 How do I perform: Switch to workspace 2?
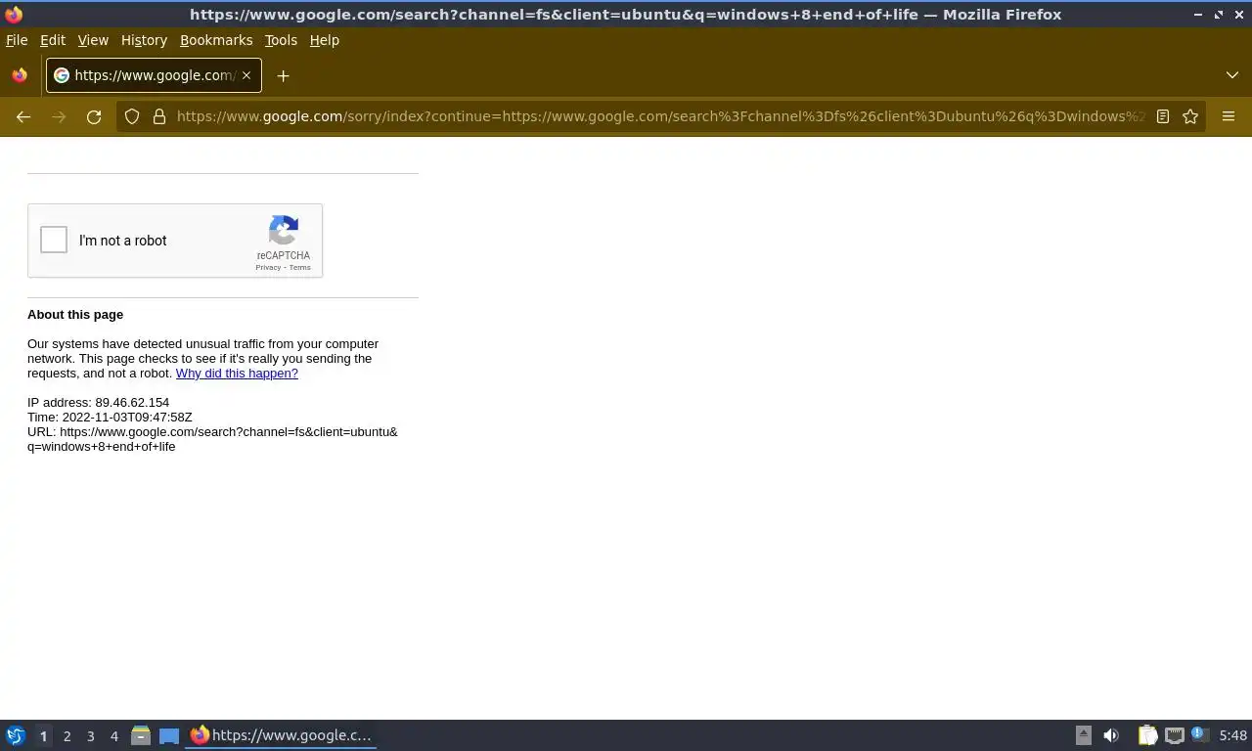pyautogui.click(x=67, y=736)
